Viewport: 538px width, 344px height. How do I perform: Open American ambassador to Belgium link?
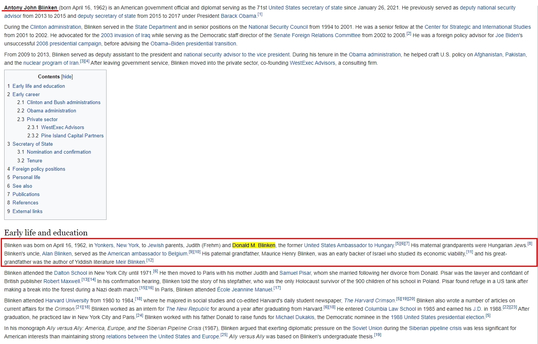(147, 254)
